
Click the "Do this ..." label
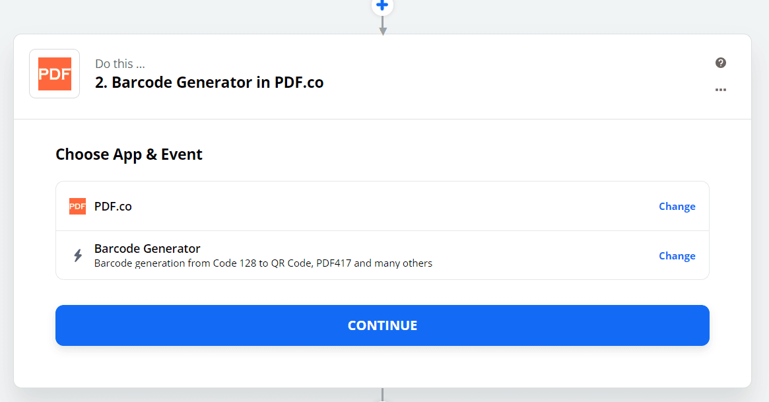120,64
